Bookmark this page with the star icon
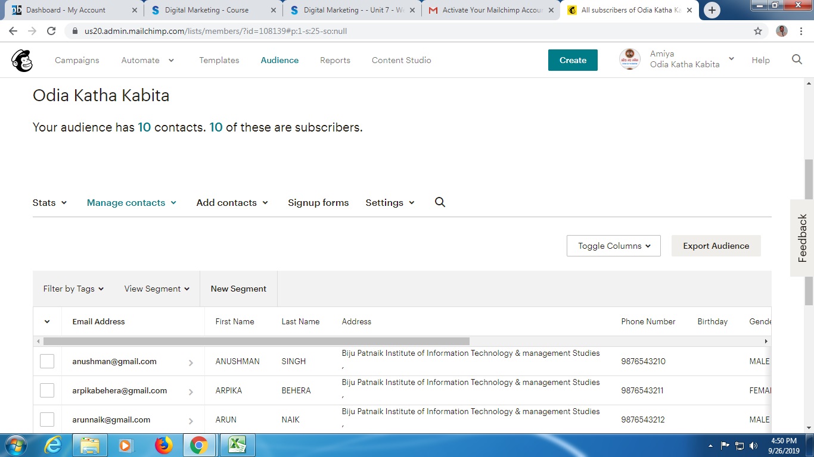Image resolution: width=814 pixels, height=457 pixels. point(758,31)
